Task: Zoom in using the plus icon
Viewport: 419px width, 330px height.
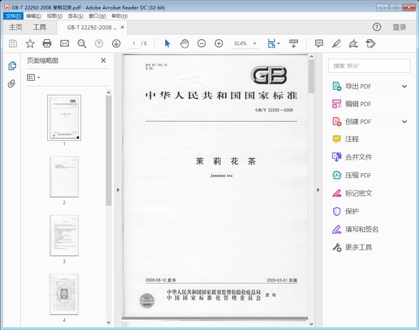Action: pos(219,44)
